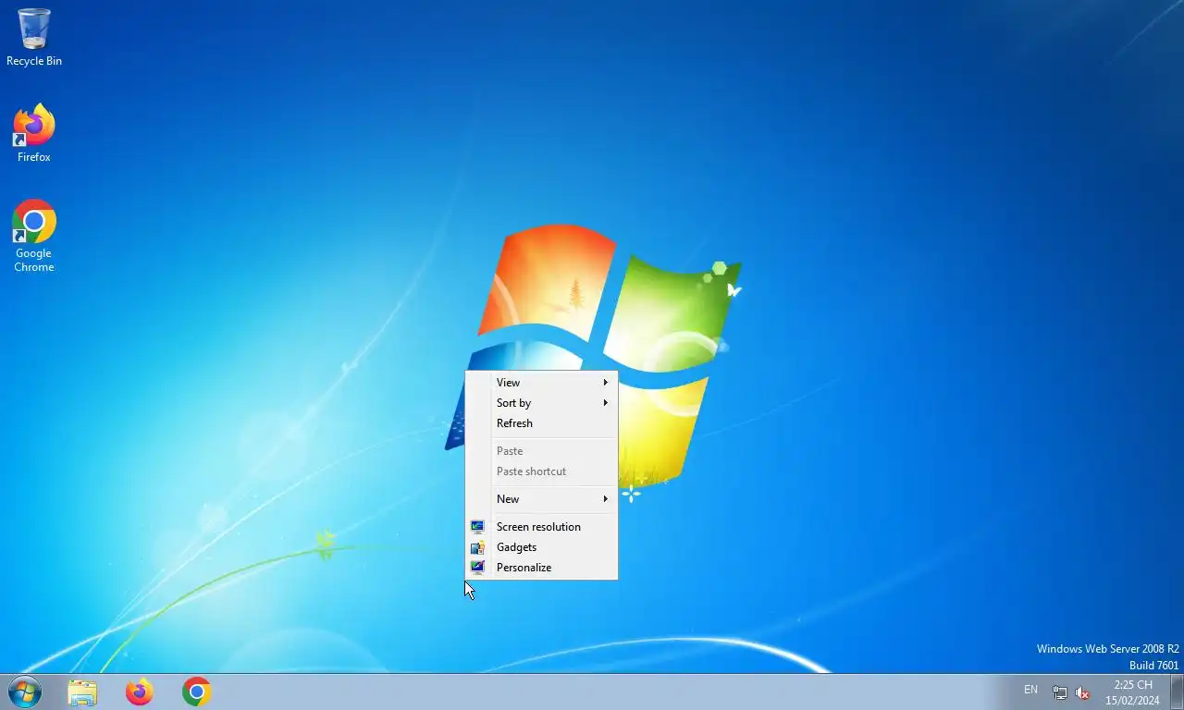Launch Firefox from the taskbar
Screen dimensions: 1184x710
tap(140, 692)
